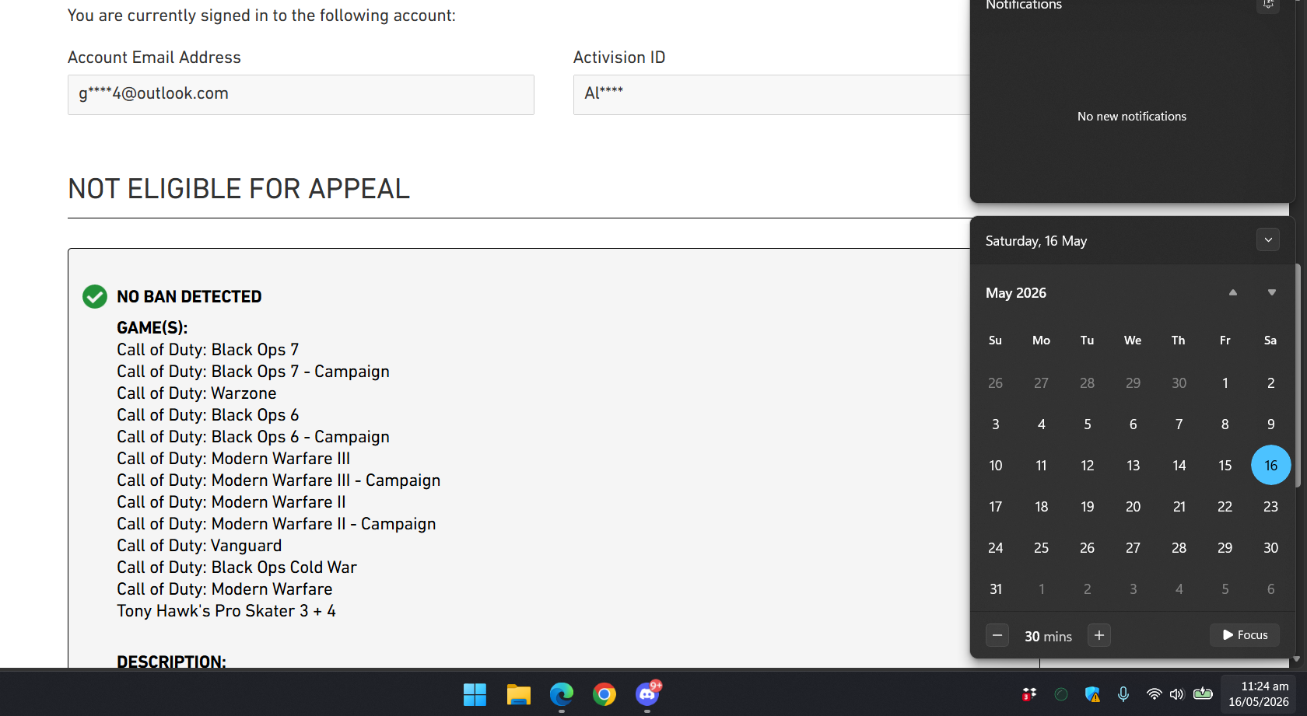Click "Tony Hawk's Pro Skater 3 + 4"

click(226, 611)
